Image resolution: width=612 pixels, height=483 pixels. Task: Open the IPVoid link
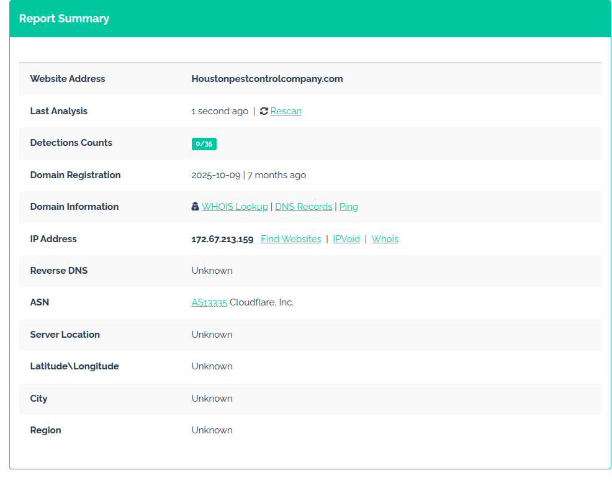coord(346,239)
